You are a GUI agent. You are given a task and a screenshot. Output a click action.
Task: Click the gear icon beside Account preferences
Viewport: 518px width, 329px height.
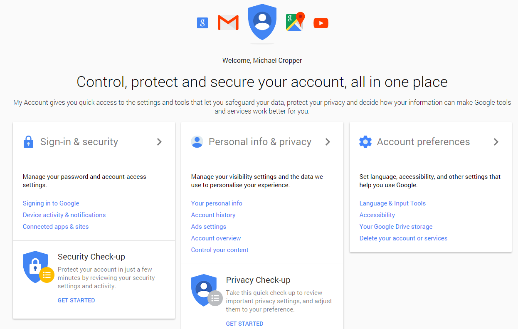click(365, 142)
